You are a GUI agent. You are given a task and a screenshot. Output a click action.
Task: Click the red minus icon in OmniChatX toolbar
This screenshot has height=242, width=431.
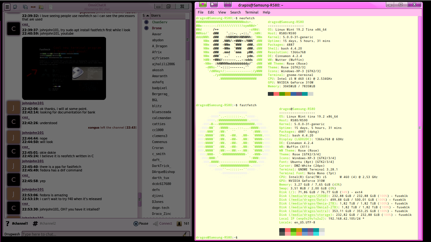[x=33, y=7]
